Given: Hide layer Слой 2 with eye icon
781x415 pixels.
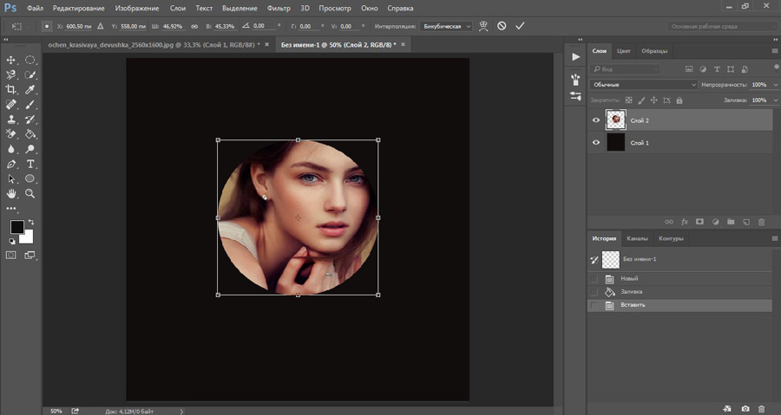Looking at the screenshot, I should coord(595,120).
